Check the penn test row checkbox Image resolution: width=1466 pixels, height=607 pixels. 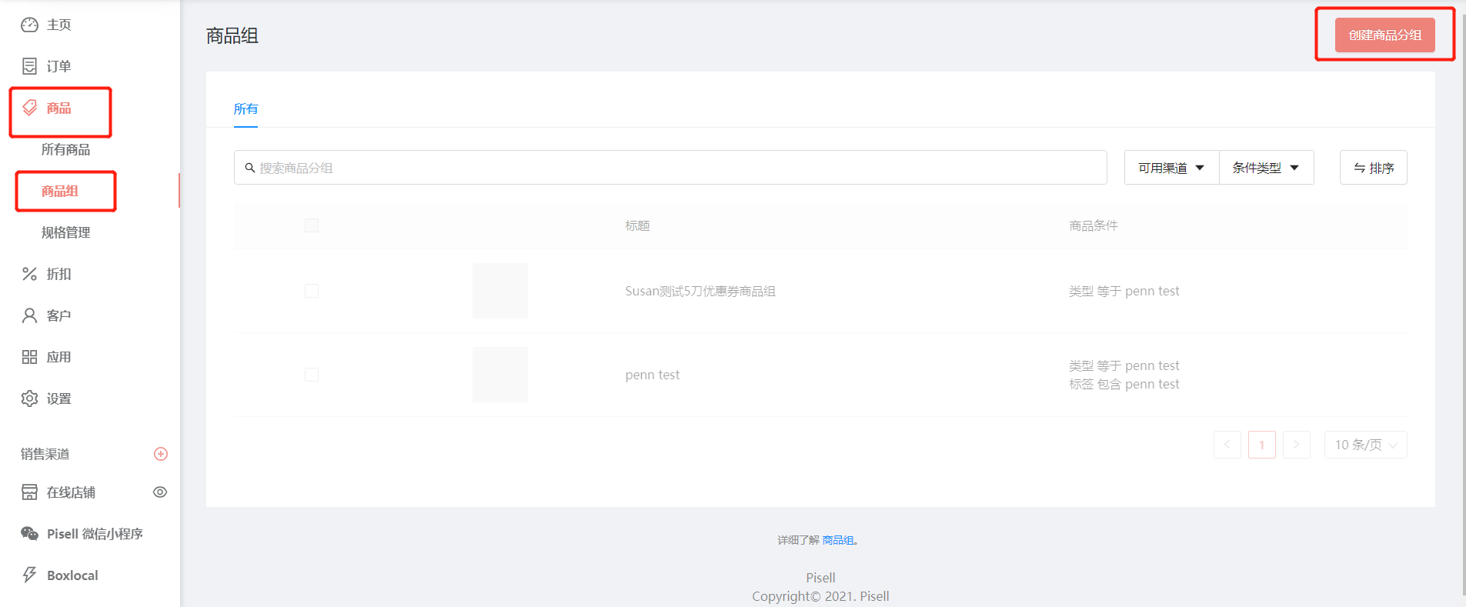(312, 375)
